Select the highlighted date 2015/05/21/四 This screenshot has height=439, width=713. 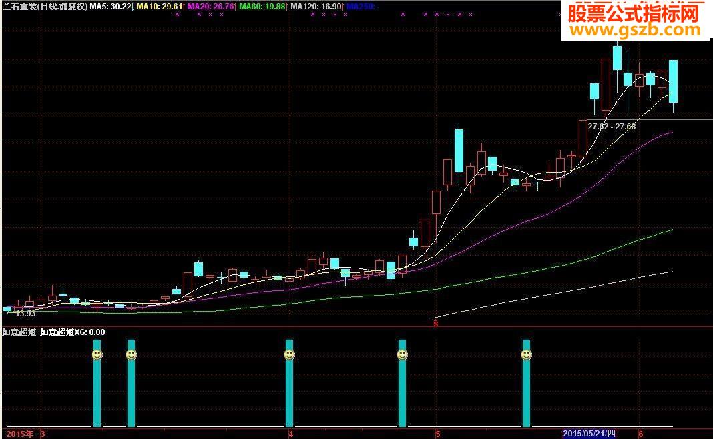589,434
